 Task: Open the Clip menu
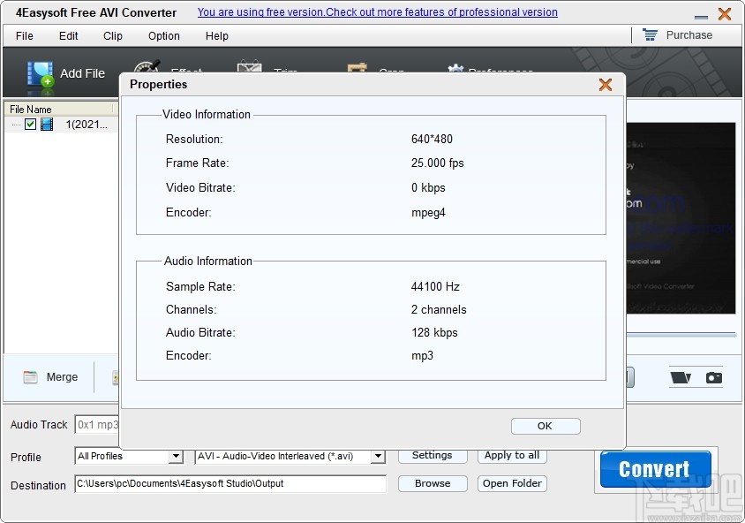(x=112, y=36)
